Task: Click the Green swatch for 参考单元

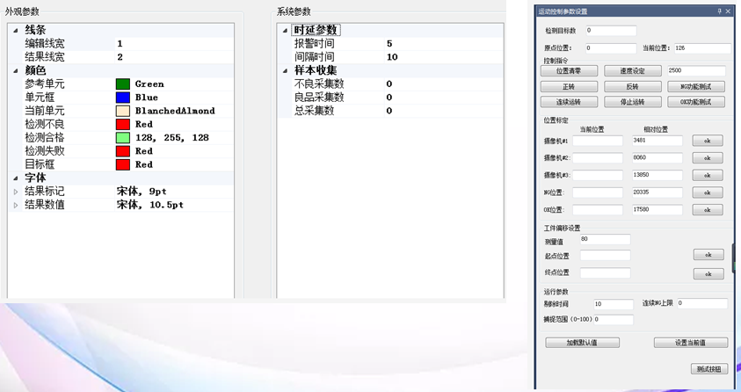Action: click(123, 84)
